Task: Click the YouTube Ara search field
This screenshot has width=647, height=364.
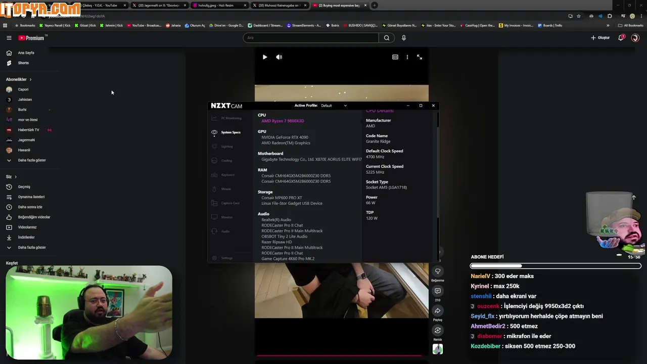Action: [x=311, y=38]
